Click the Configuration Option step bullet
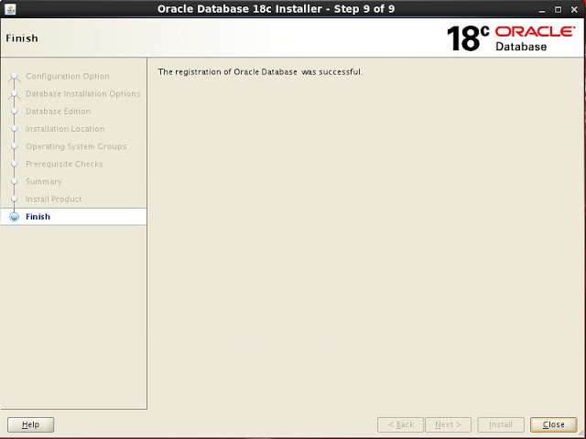This screenshot has height=439, width=586. click(14, 77)
